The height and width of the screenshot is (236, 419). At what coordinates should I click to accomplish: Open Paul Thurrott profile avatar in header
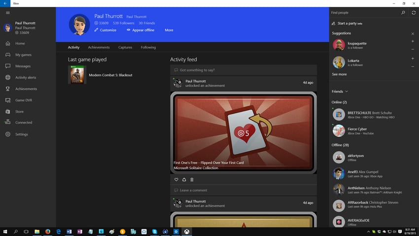click(79, 25)
